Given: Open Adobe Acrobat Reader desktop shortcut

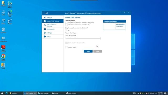Looking at the screenshot, I should [x=3, y=49].
